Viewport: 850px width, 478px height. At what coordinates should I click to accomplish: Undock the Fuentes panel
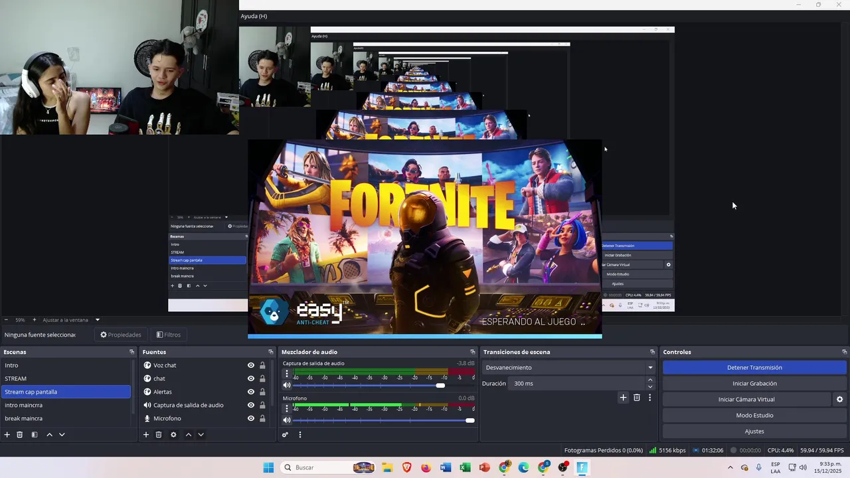[270, 352]
